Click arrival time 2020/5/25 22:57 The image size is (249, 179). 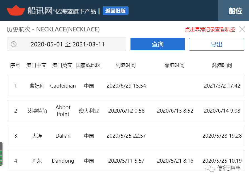click(126, 136)
